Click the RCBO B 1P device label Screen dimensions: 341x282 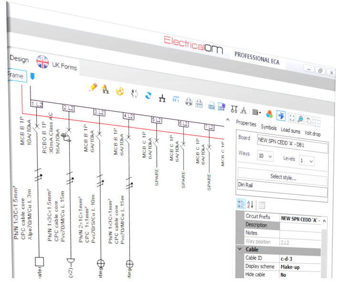click(x=44, y=137)
